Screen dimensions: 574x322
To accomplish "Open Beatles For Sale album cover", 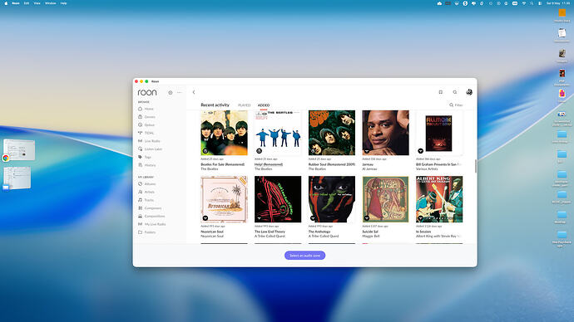I will (x=224, y=133).
